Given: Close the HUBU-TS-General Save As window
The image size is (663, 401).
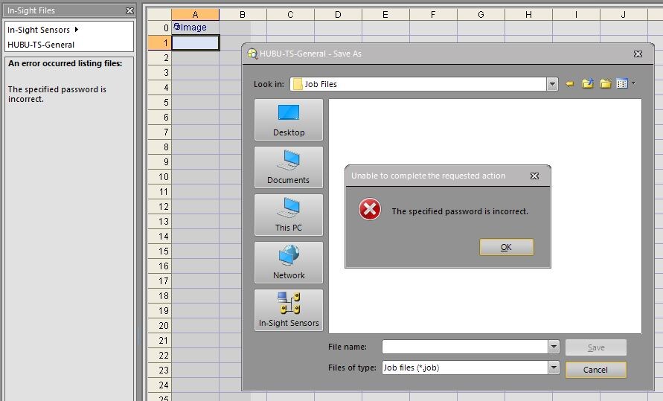Looking at the screenshot, I should point(638,54).
